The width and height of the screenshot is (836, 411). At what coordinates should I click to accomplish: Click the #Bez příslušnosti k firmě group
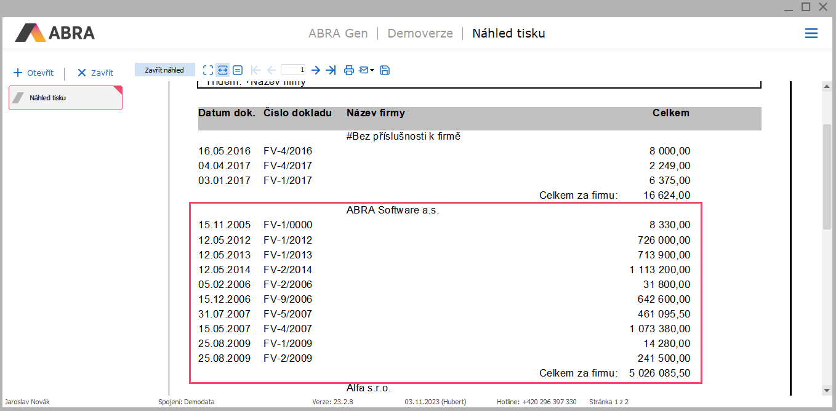(x=403, y=136)
